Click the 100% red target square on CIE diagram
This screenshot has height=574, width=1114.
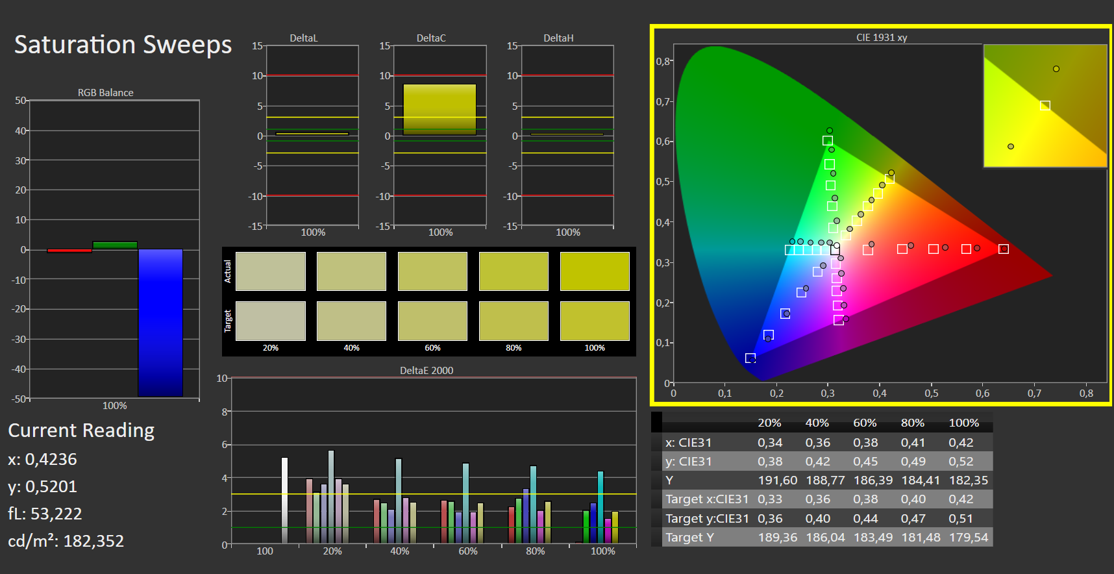(1004, 249)
